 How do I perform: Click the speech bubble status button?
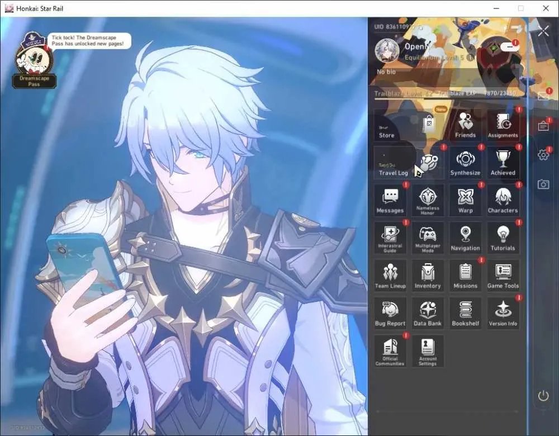[509, 47]
